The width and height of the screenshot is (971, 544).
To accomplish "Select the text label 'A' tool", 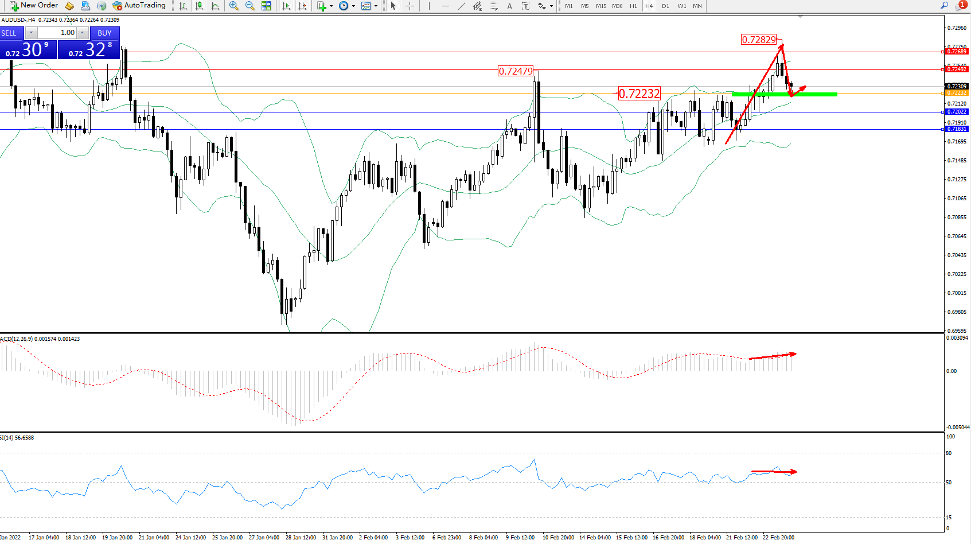I will pos(509,6).
